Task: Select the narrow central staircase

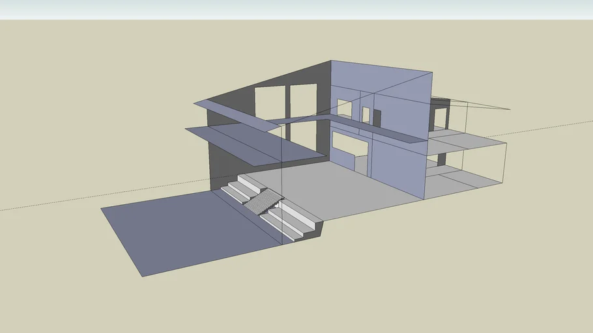Action: pos(263,201)
